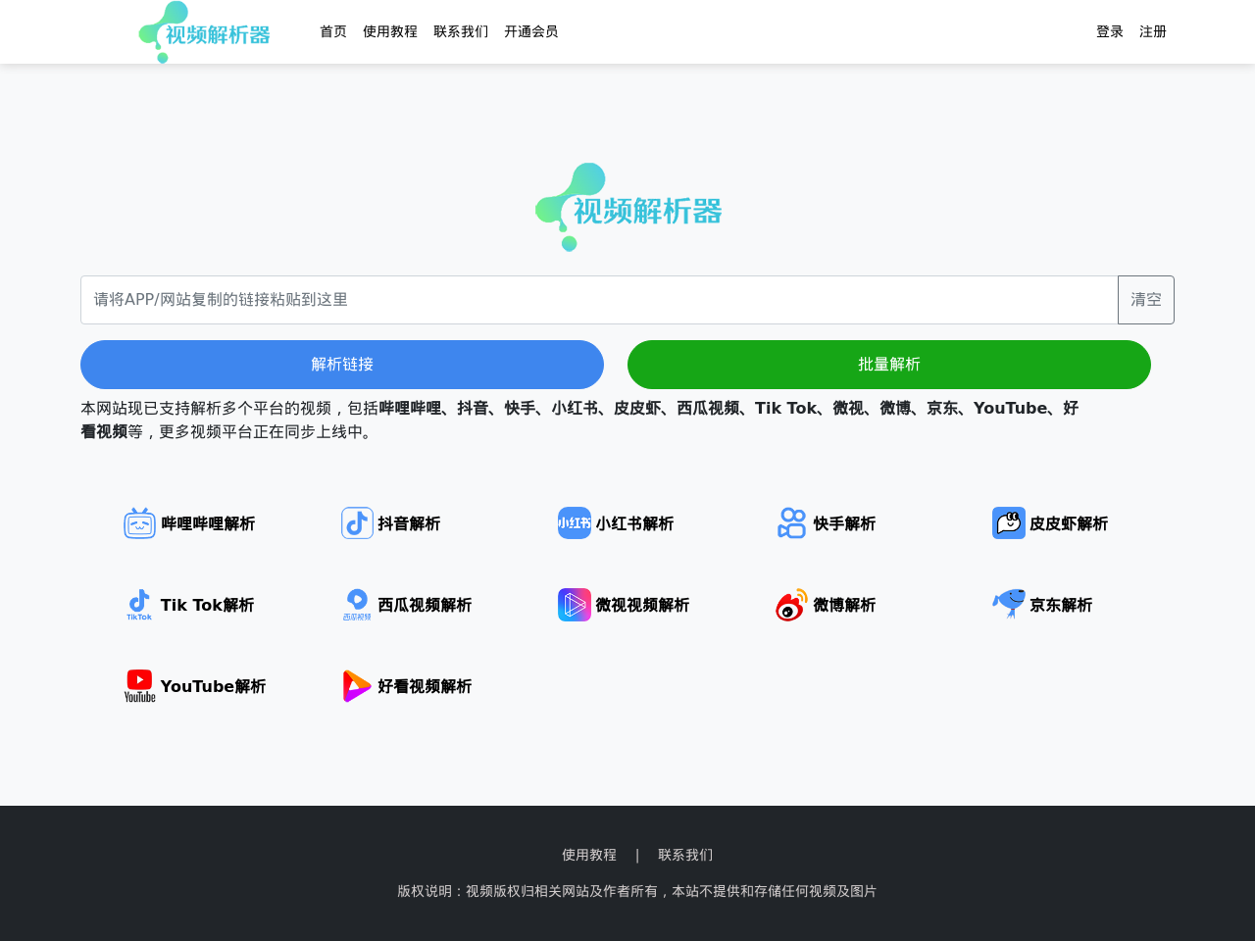Open the Weishi video icon

click(x=575, y=605)
